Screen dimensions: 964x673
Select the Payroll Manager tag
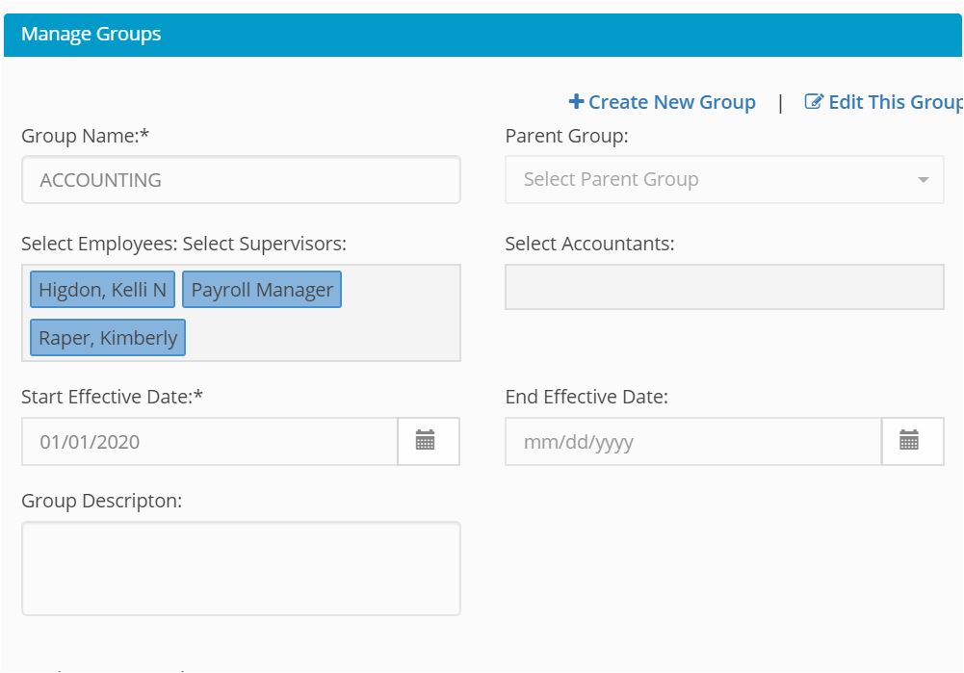point(262,290)
